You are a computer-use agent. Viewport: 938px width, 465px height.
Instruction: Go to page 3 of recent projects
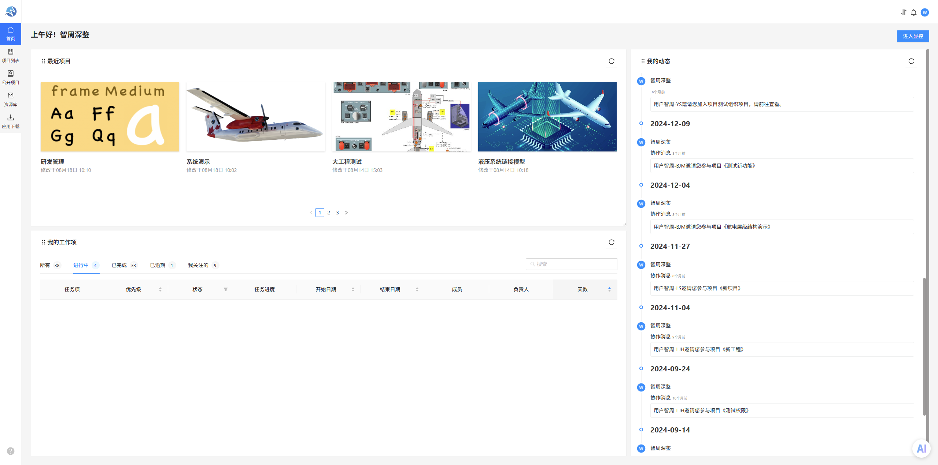click(337, 213)
